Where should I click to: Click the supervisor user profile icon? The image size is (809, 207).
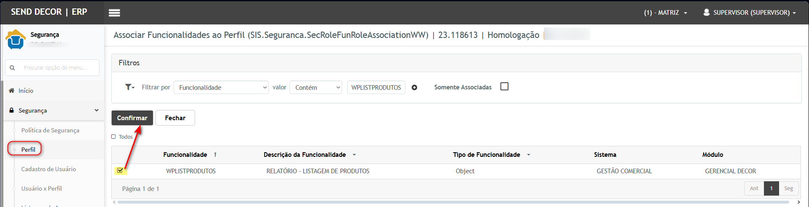(x=707, y=12)
